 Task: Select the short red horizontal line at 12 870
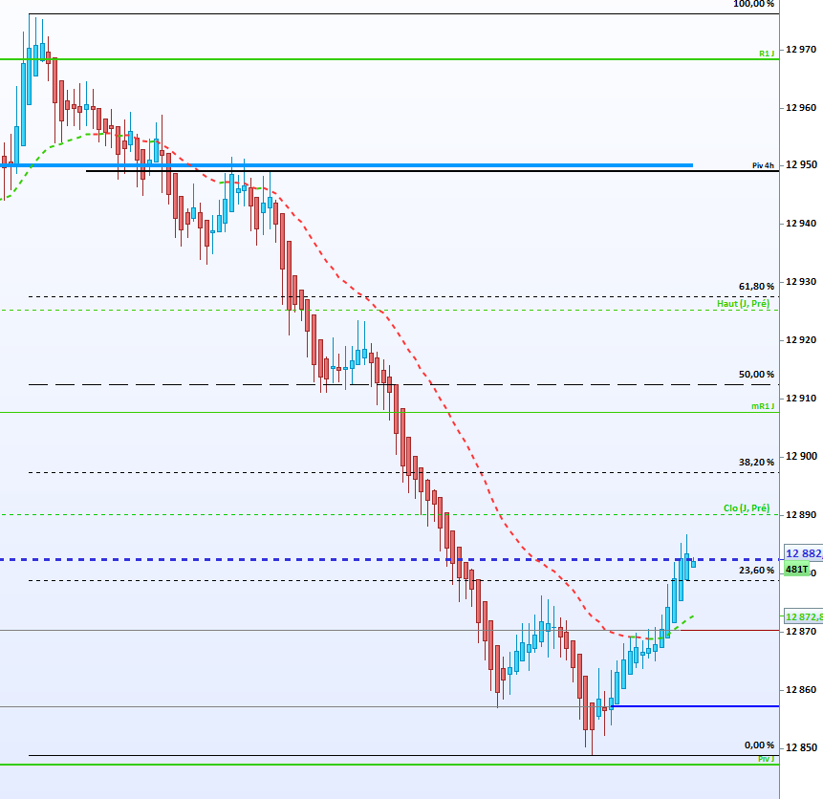point(729,630)
